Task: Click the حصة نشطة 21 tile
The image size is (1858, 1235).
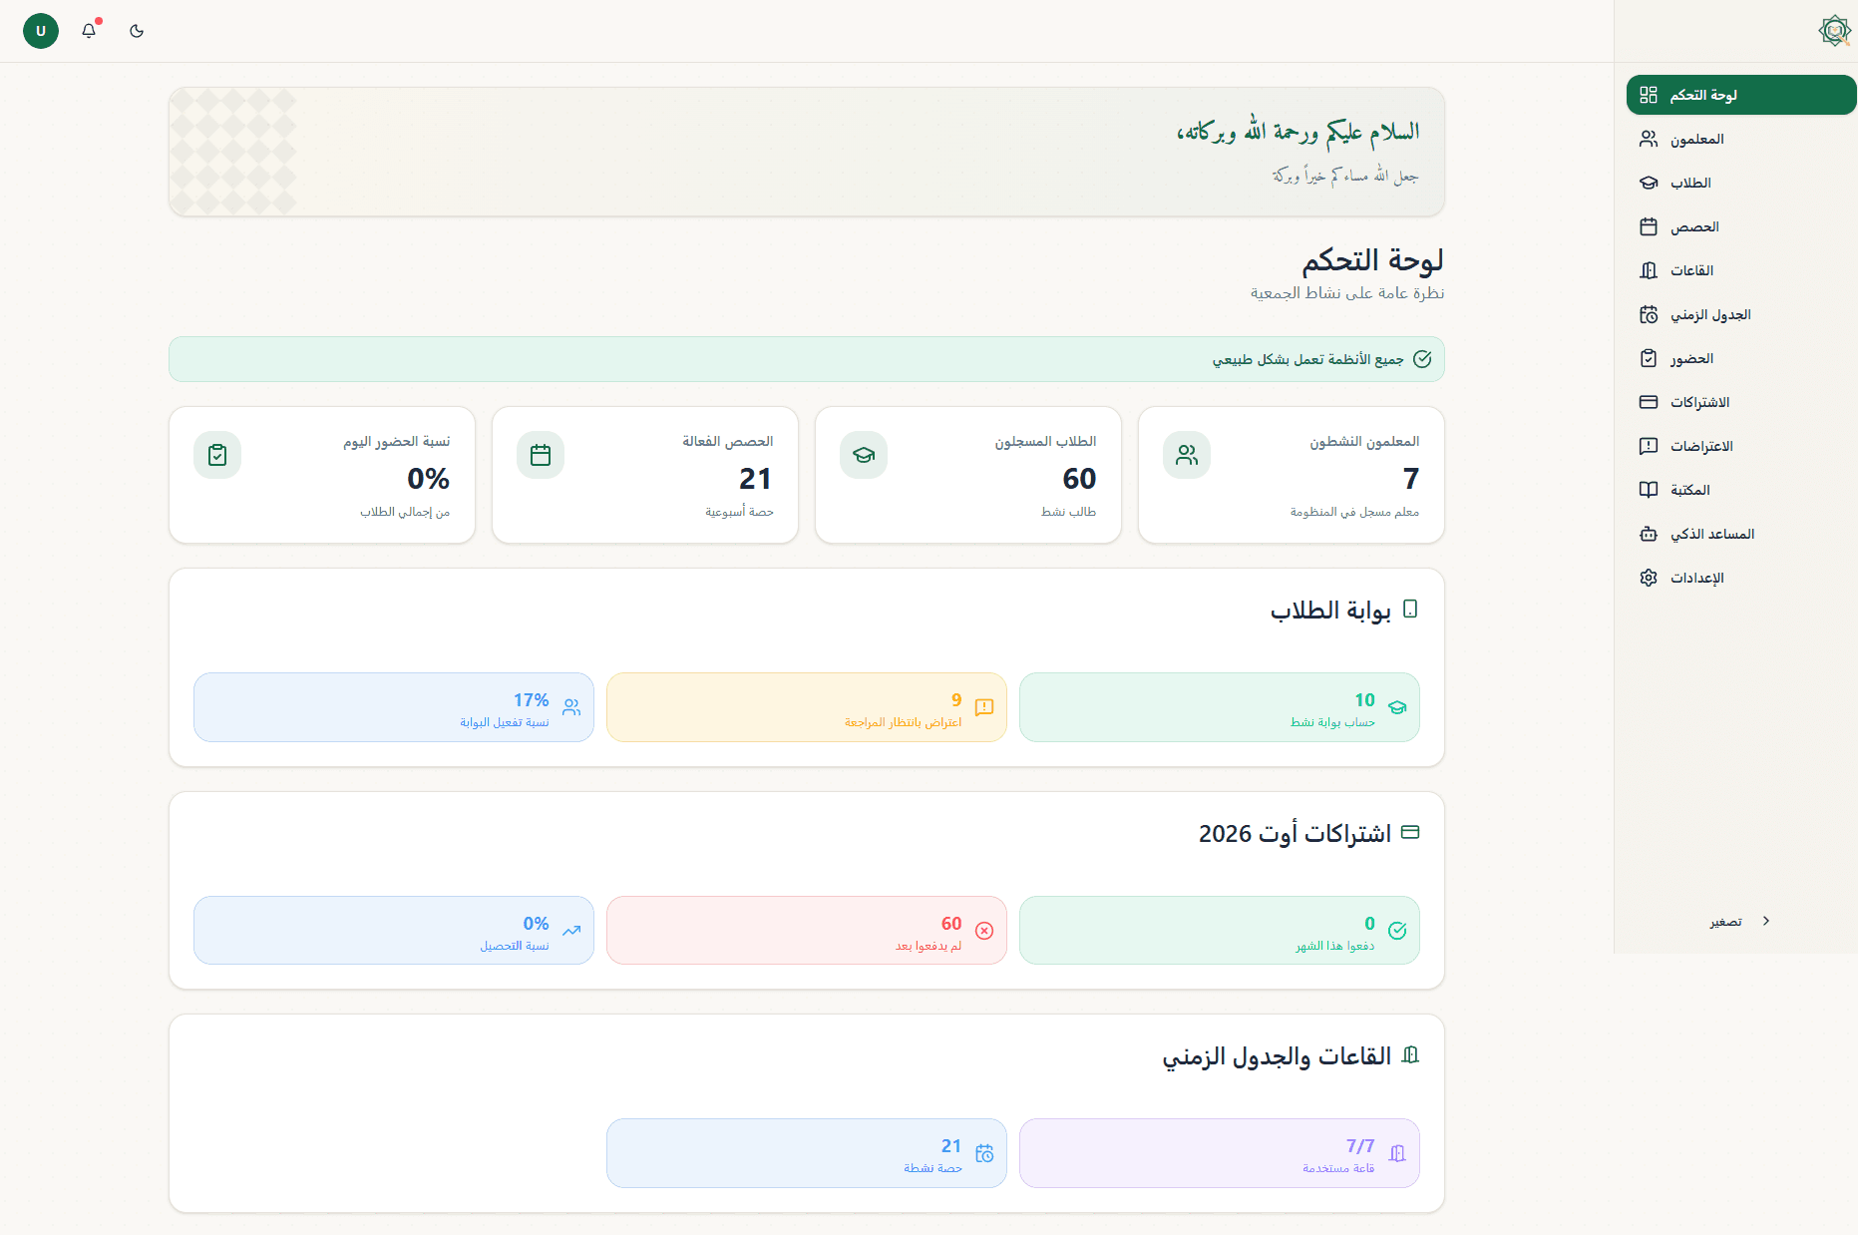Action: click(x=807, y=1153)
